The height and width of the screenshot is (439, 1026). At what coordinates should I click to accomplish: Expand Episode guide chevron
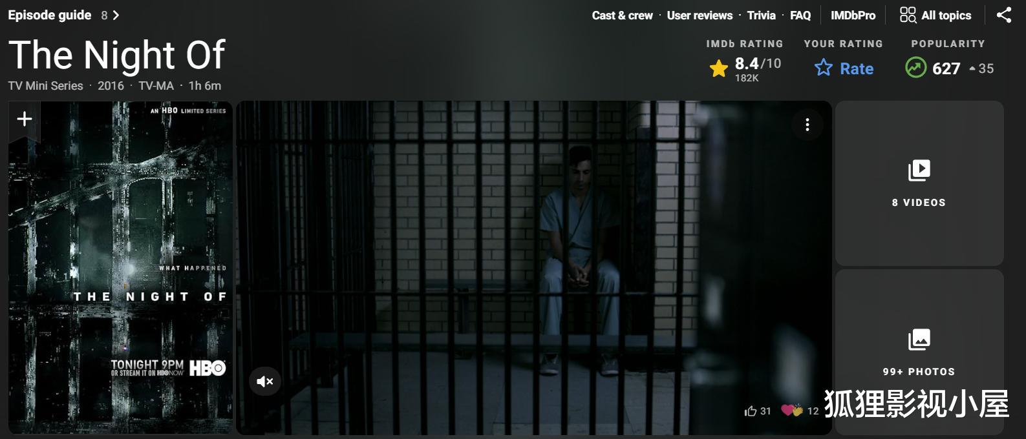pyautogui.click(x=116, y=15)
